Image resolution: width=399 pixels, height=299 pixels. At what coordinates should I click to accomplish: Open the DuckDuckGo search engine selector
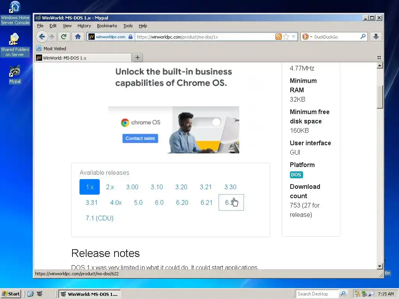tap(307, 37)
